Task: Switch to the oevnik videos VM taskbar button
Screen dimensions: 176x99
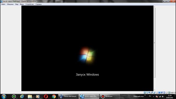Action: (89, 97)
